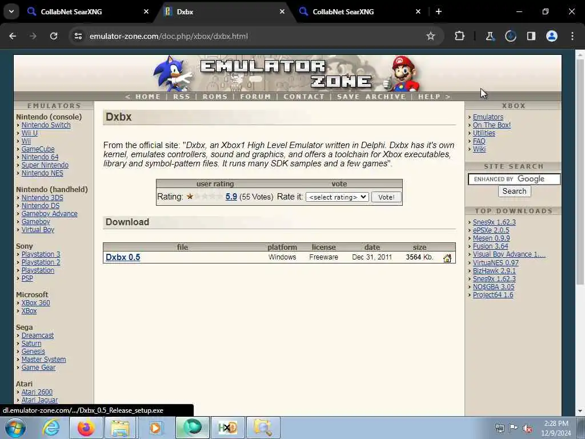Open Chrome three-dot menu

pyautogui.click(x=572, y=36)
